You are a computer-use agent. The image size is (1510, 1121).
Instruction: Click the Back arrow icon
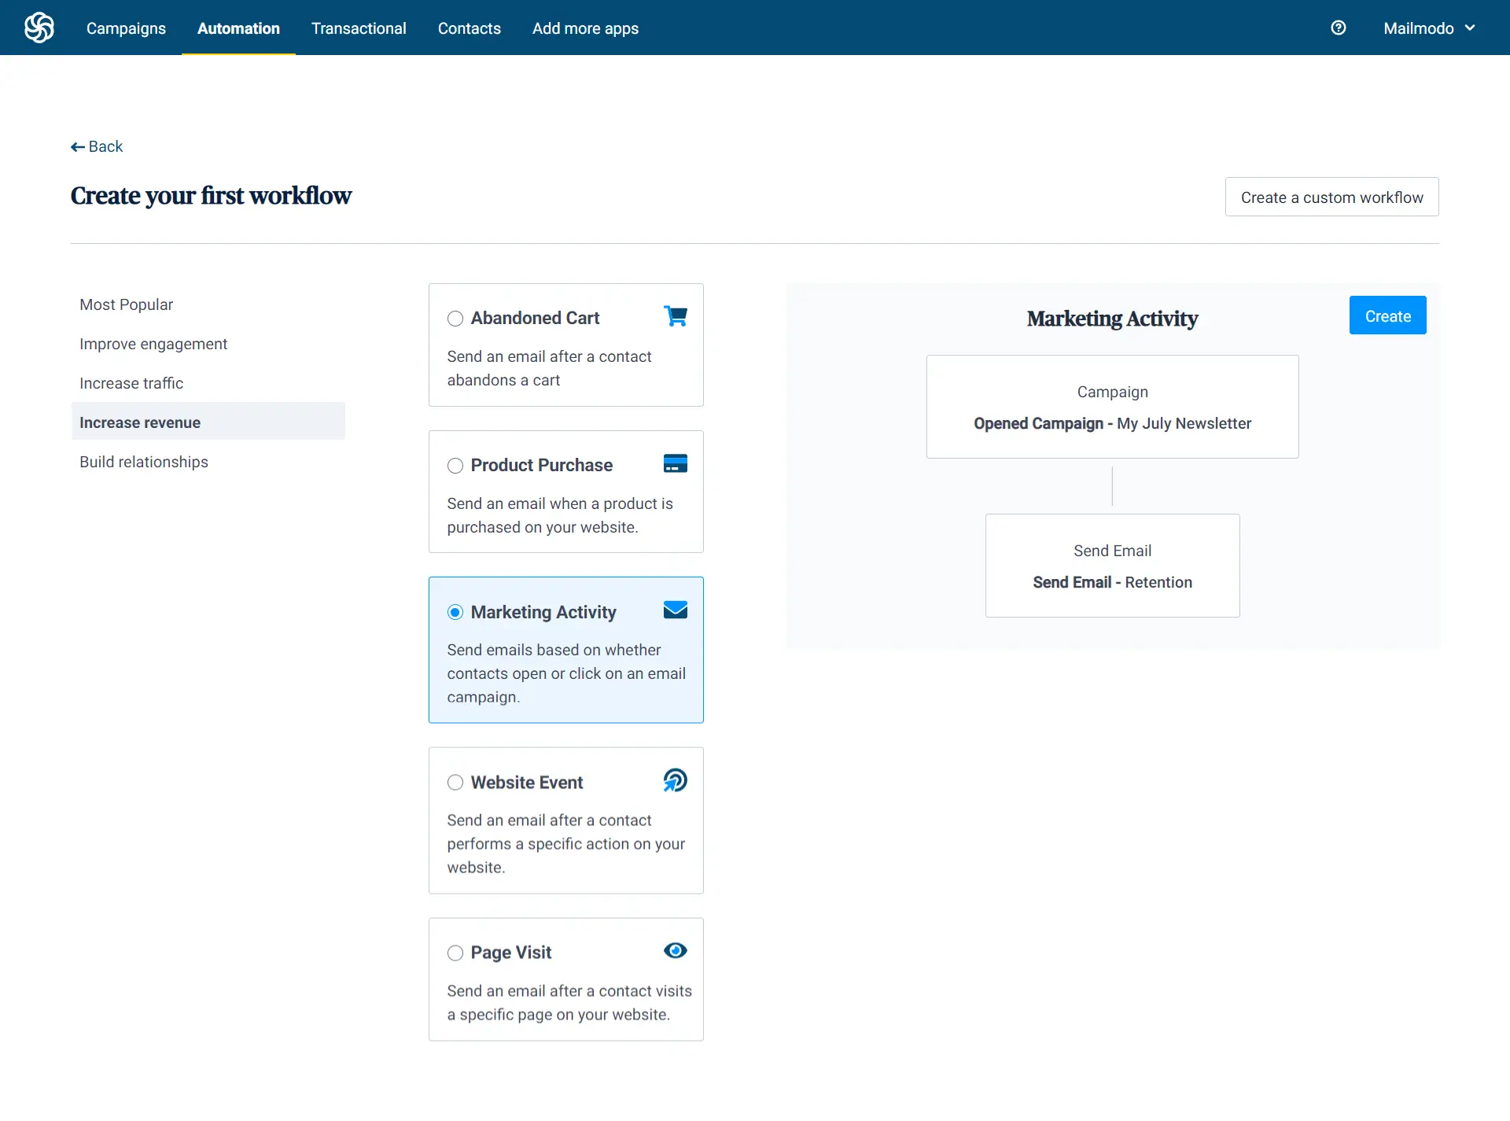(x=78, y=147)
